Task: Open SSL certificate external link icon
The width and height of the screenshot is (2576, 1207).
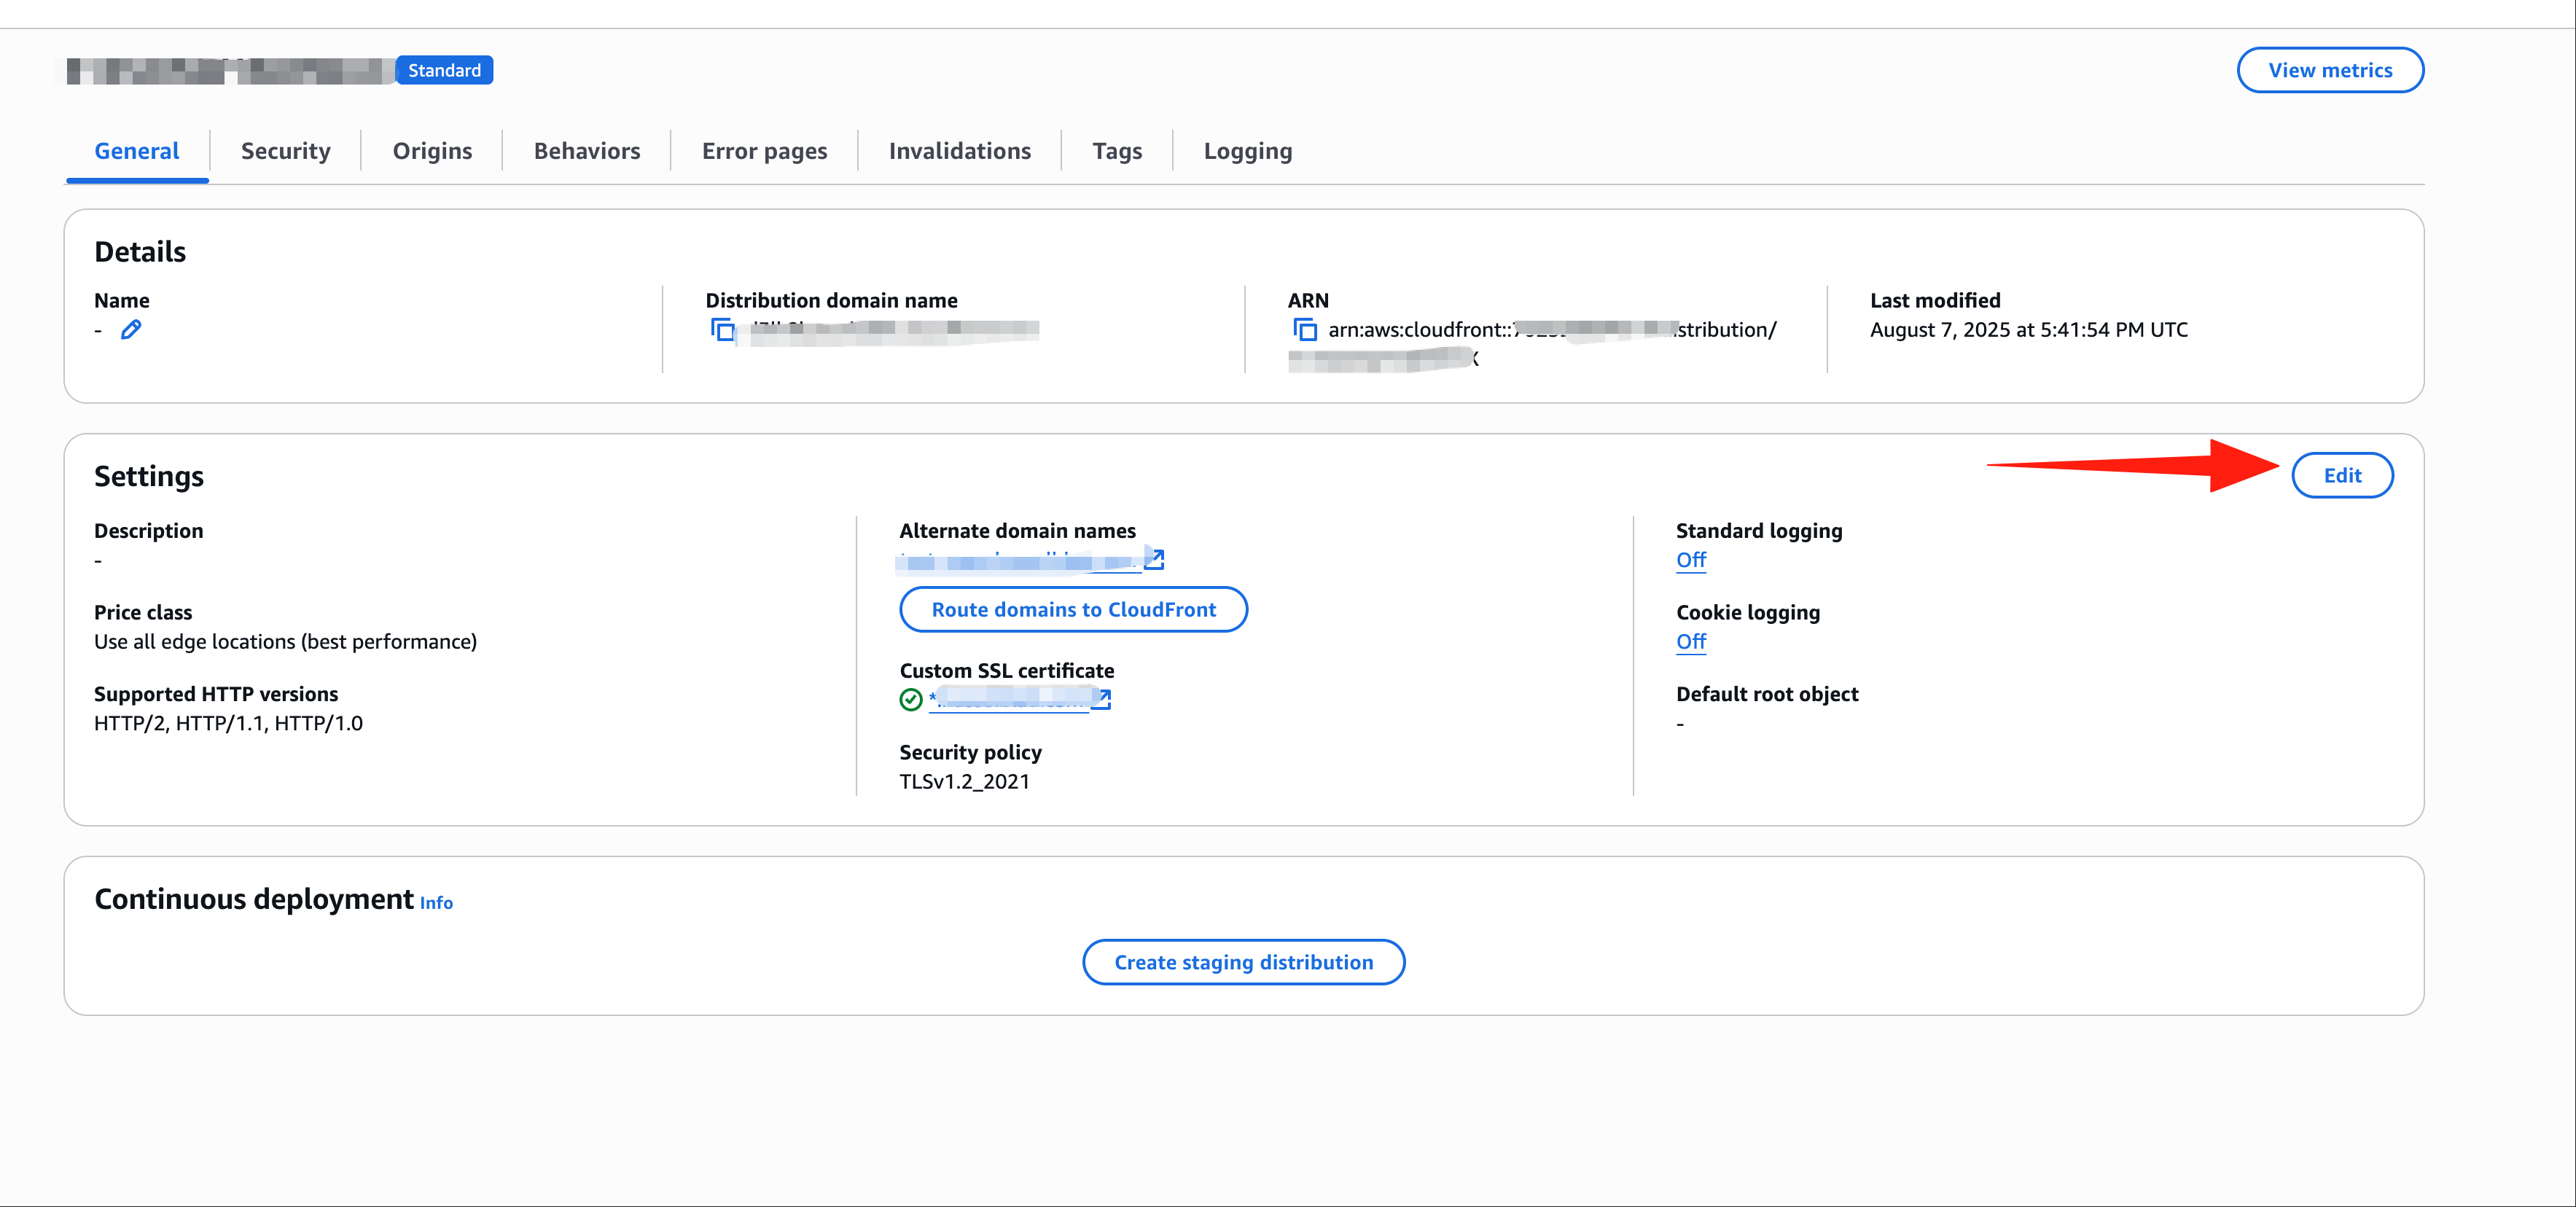Action: (1101, 699)
